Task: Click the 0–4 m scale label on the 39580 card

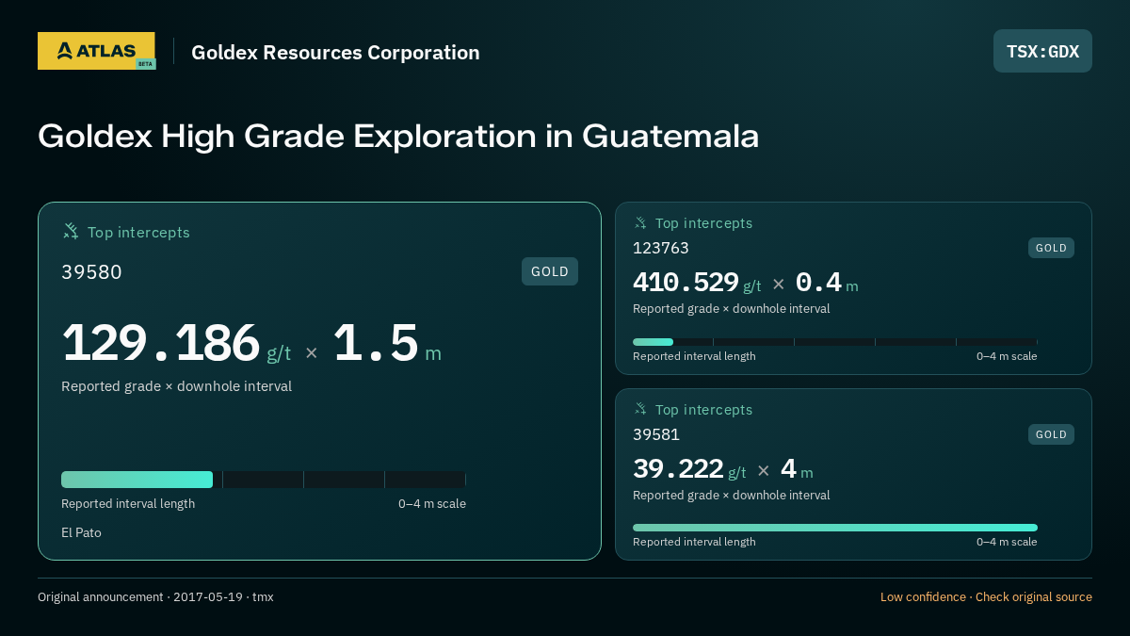Action: 432,504
